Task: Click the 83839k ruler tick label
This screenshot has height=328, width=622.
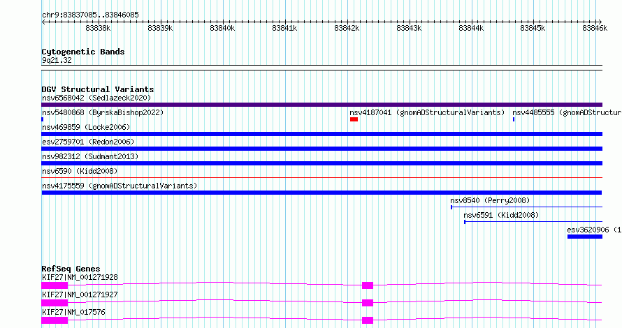Action: (160, 28)
